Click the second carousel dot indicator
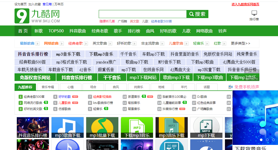 [267, 140]
